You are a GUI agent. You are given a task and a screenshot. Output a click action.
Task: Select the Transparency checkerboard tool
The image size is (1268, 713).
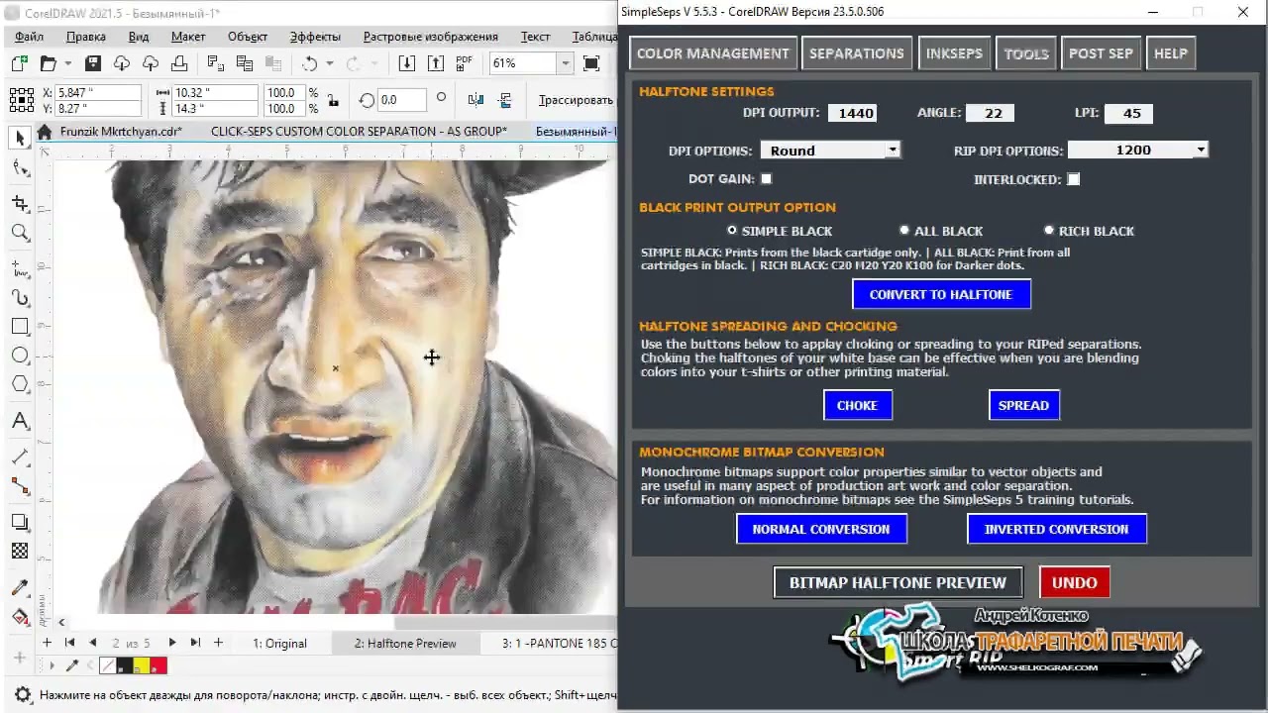coord(20,552)
